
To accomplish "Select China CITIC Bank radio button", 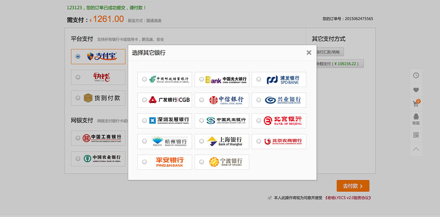I will point(202,100).
